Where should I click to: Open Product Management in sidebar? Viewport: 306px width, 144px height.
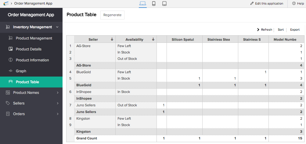[34, 38]
